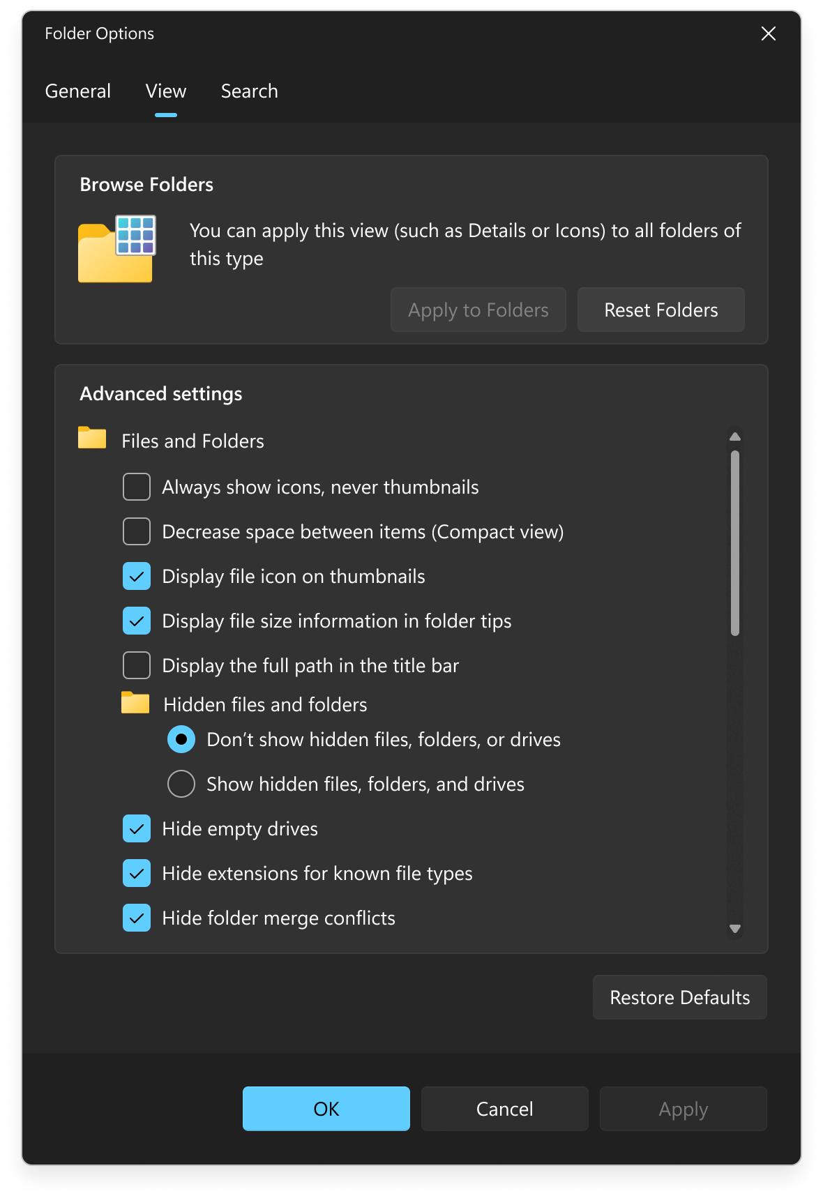The height and width of the screenshot is (1198, 823).
Task: Click Restore Defaults button
Action: tap(680, 997)
